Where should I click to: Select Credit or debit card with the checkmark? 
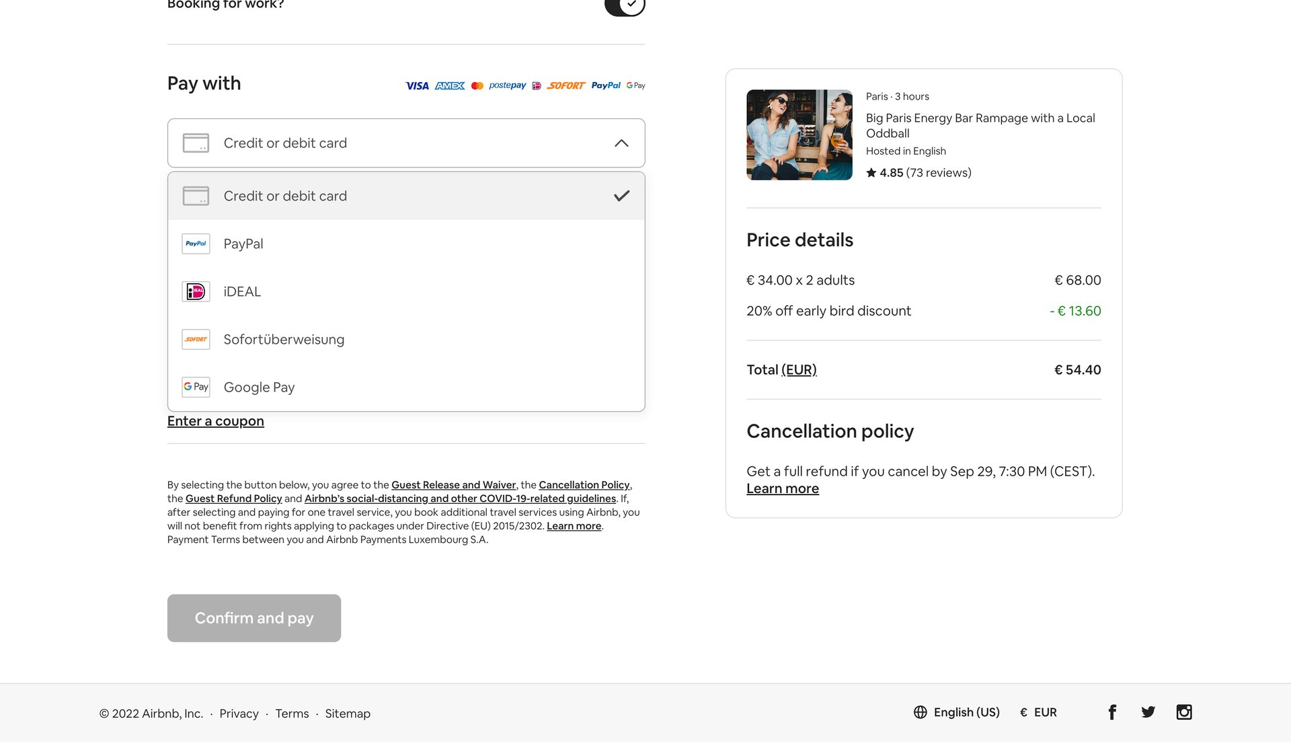pos(405,196)
